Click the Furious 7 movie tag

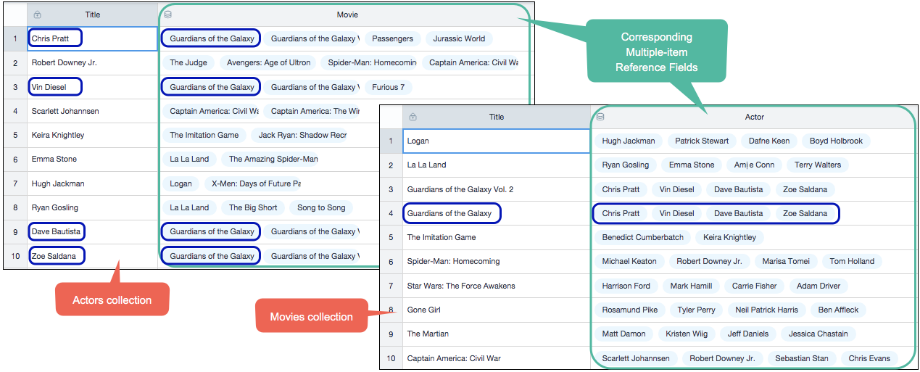click(x=389, y=87)
